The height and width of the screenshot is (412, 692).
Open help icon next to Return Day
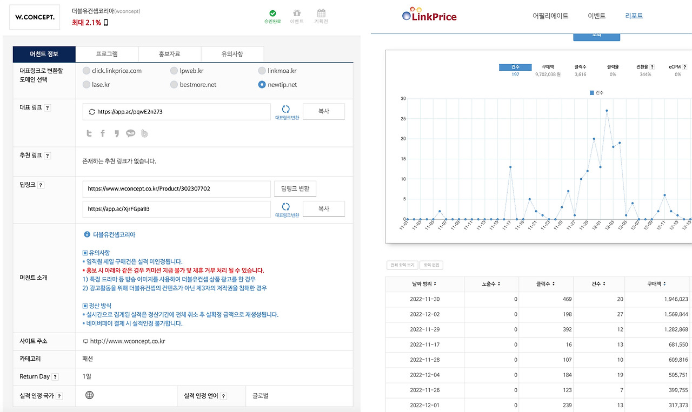click(x=55, y=377)
